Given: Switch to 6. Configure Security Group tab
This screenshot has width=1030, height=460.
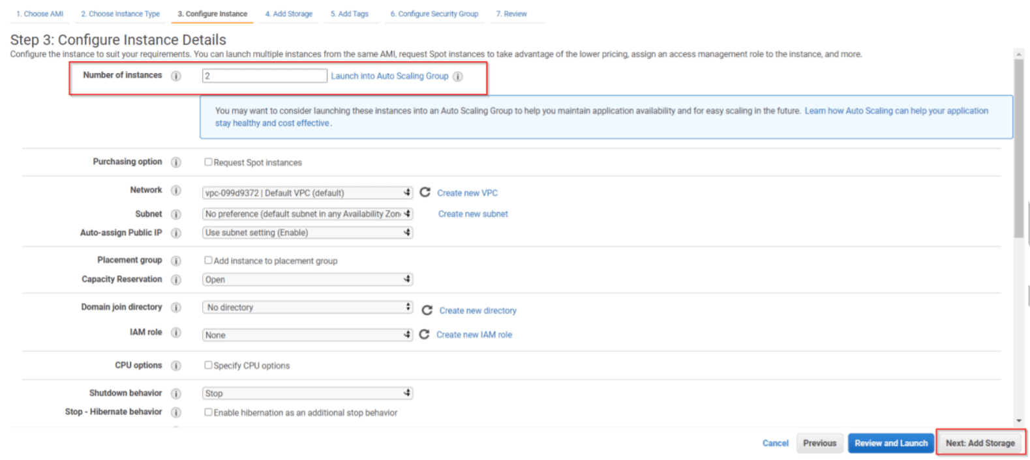Looking at the screenshot, I should pos(434,14).
